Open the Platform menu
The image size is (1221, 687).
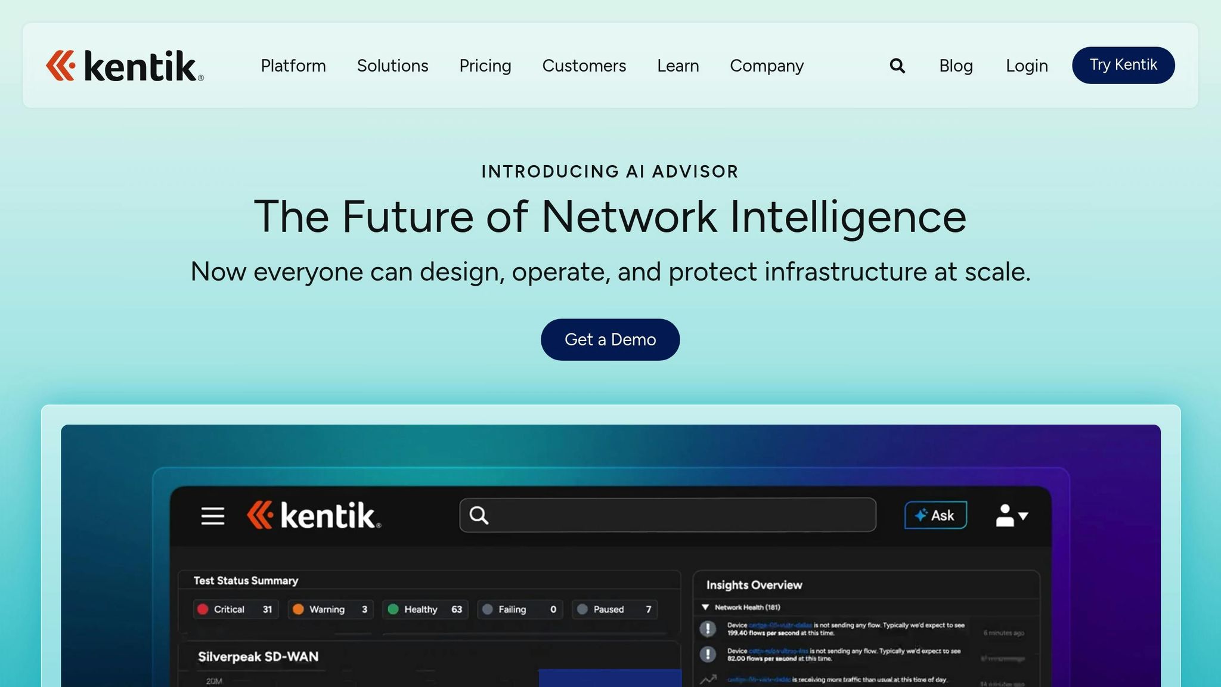point(293,66)
